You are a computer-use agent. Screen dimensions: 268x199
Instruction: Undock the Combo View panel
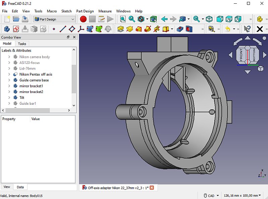click(x=68, y=37)
